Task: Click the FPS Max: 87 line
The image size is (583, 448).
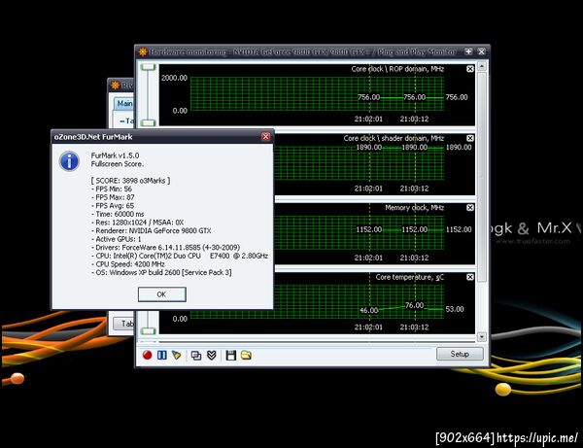Action: tap(113, 197)
